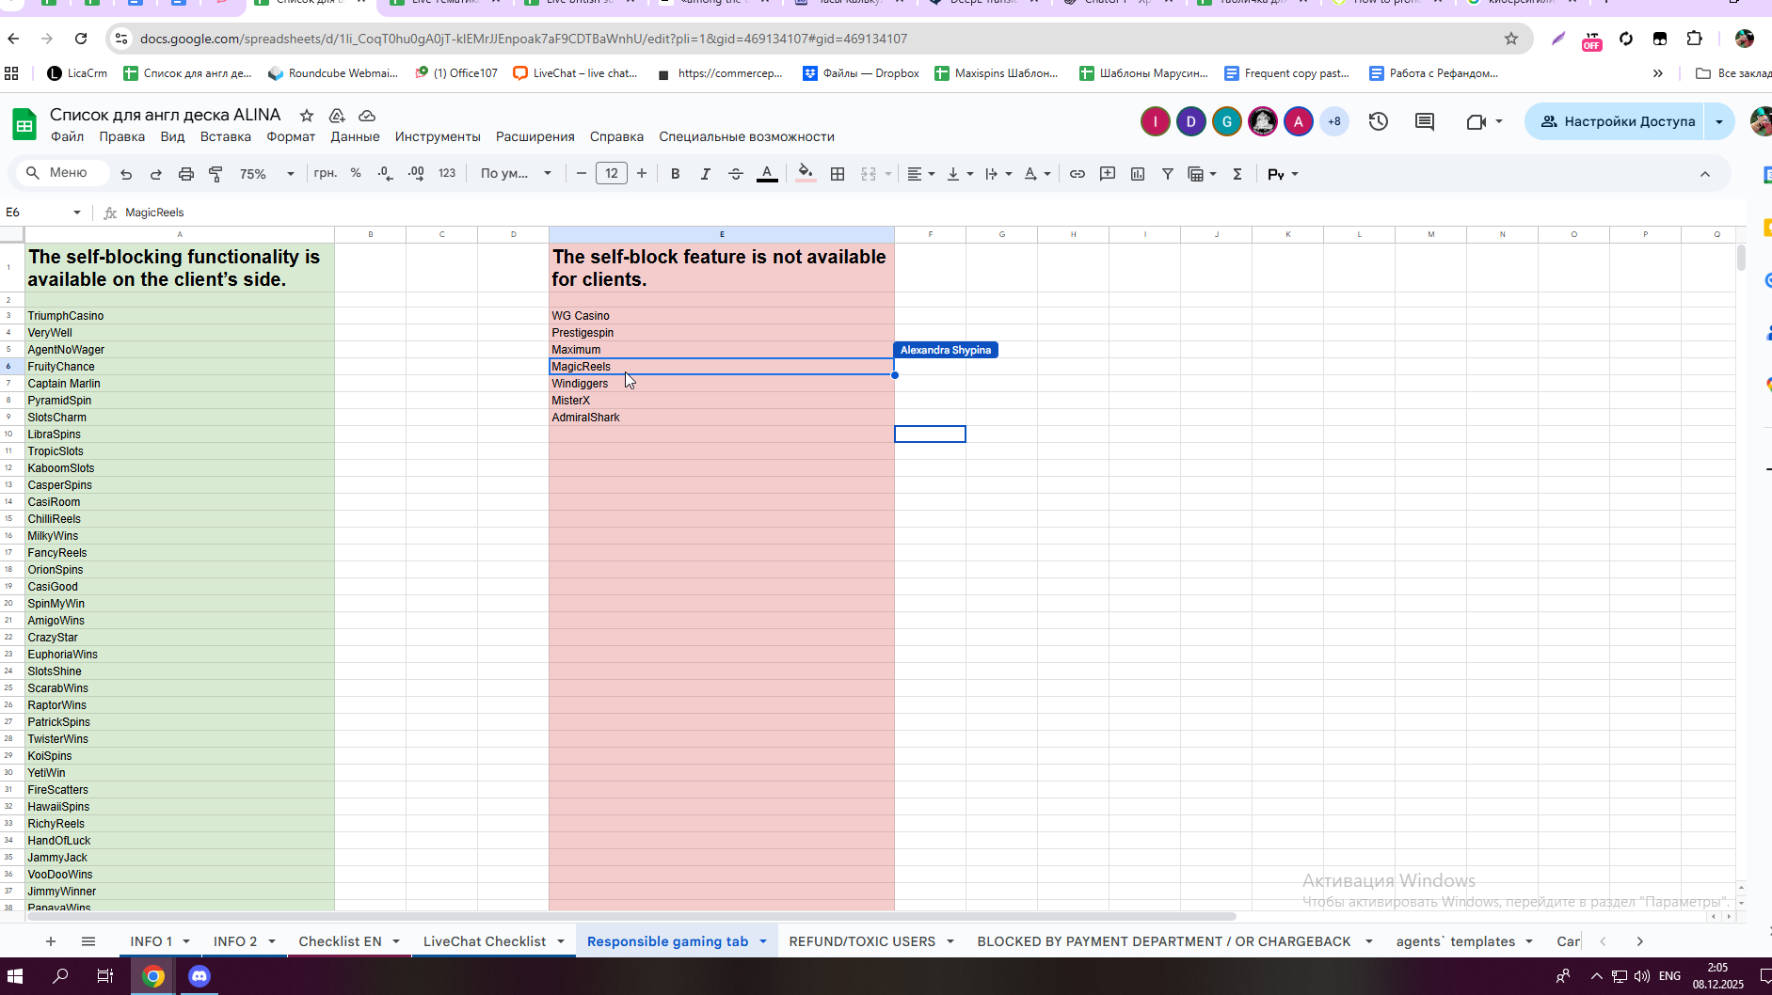The height and width of the screenshot is (995, 1772).
Task: Decrease font size with minus
Action: (581, 173)
